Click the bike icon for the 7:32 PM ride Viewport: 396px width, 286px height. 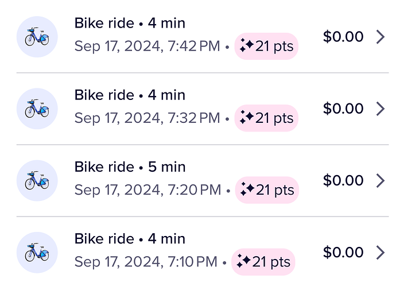tap(37, 109)
